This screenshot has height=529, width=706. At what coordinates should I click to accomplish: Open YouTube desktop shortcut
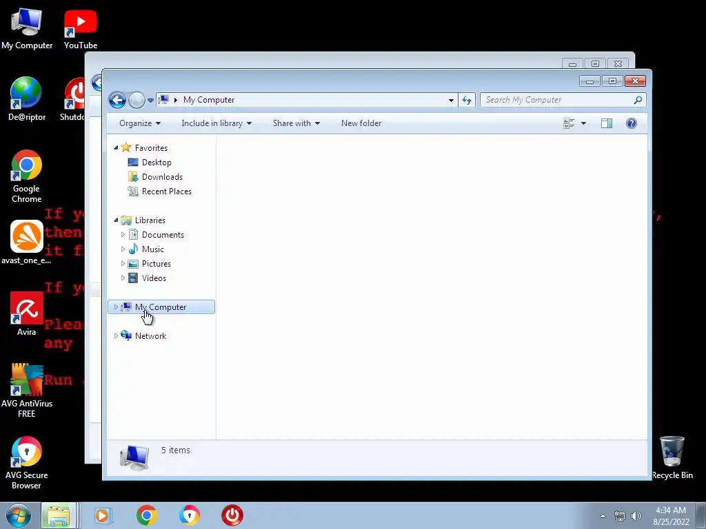click(x=81, y=28)
